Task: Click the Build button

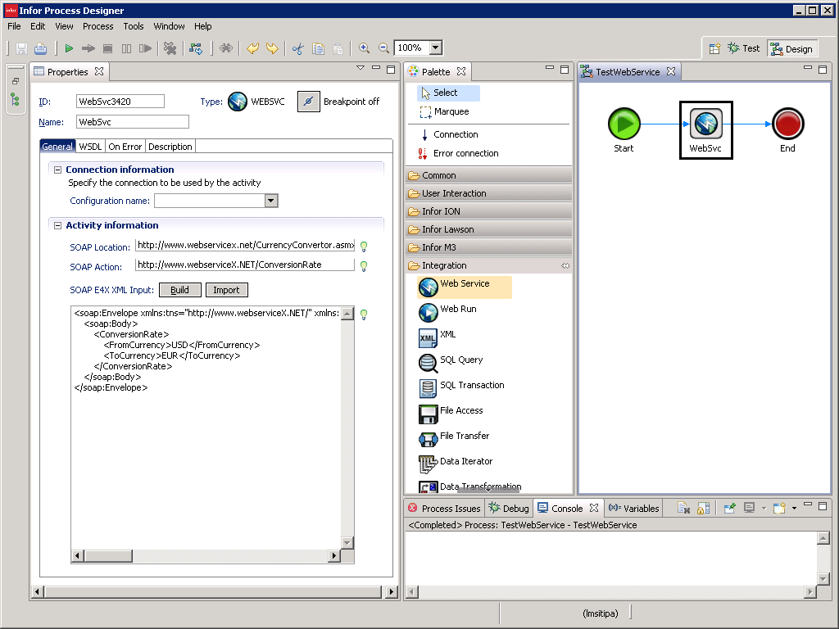Action: [x=179, y=290]
